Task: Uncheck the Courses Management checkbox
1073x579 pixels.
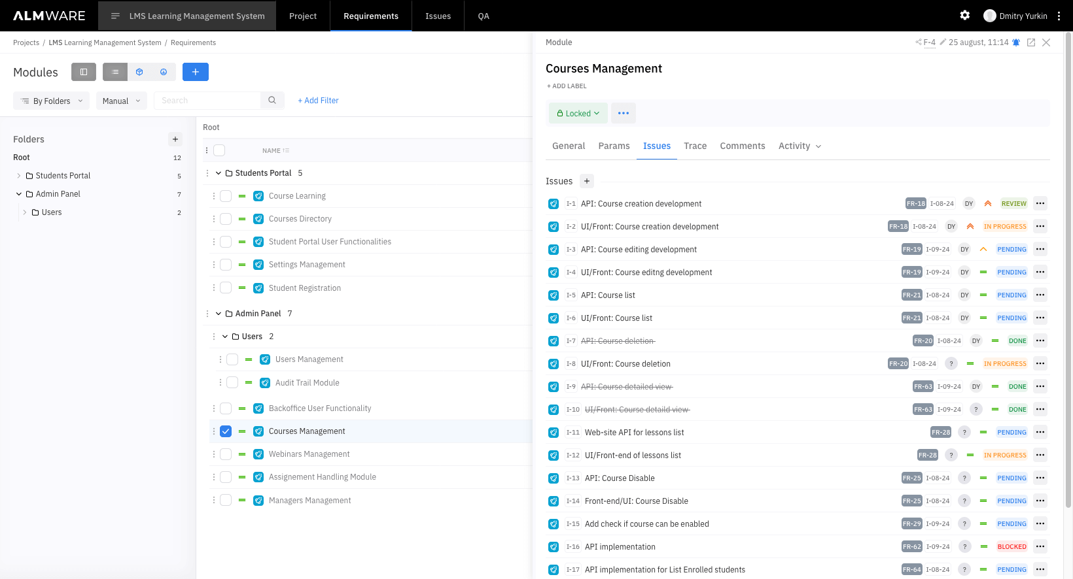Action: (x=226, y=431)
